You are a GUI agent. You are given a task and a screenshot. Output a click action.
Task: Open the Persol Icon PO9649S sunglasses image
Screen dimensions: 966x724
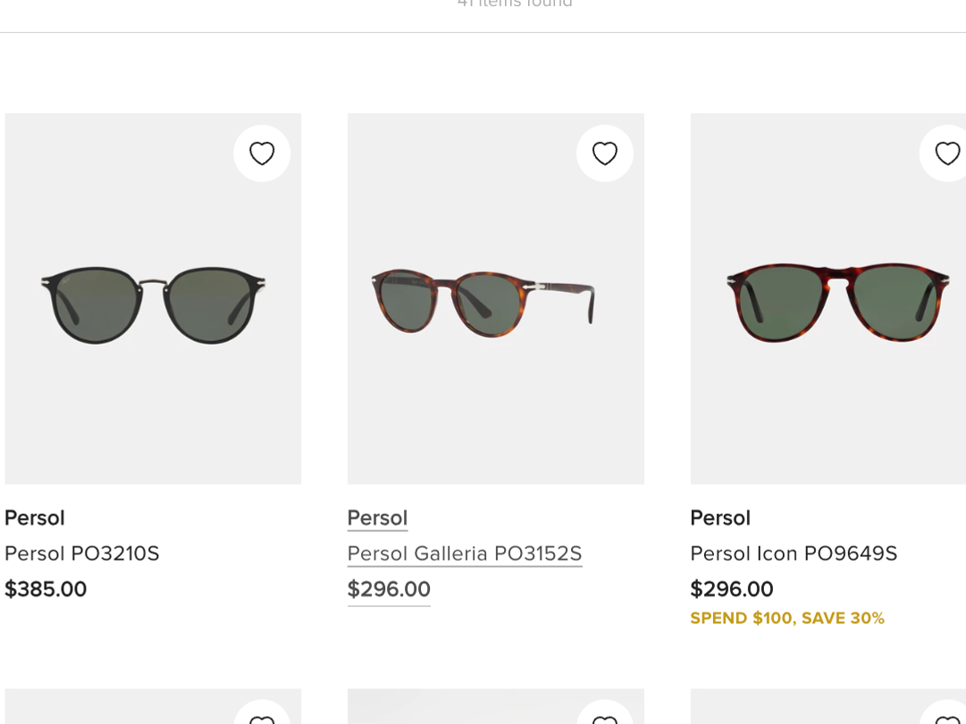[x=828, y=298]
